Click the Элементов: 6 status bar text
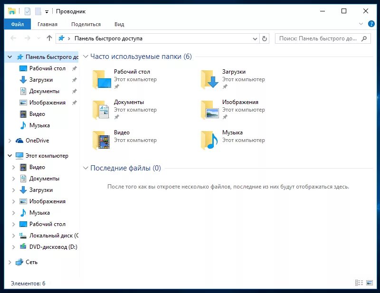Screen dimensions: 380x293 (x=28, y=284)
